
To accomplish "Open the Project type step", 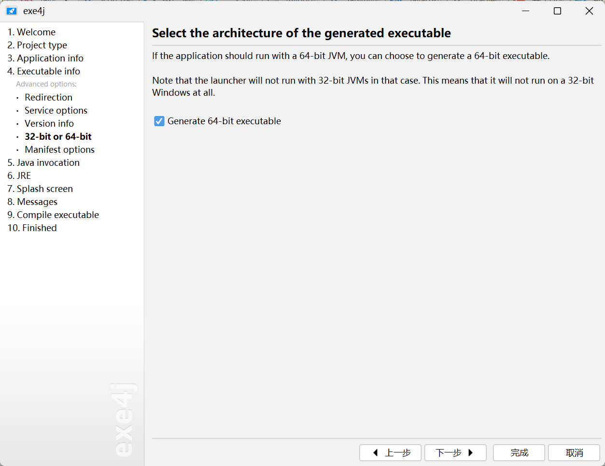I will coord(37,45).
